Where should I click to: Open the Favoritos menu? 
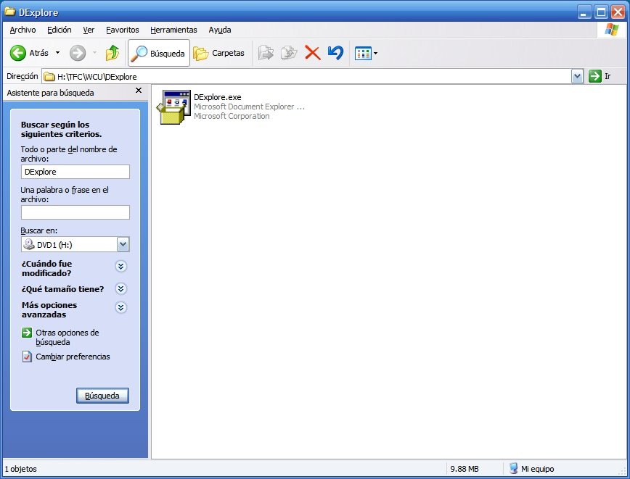(x=122, y=30)
